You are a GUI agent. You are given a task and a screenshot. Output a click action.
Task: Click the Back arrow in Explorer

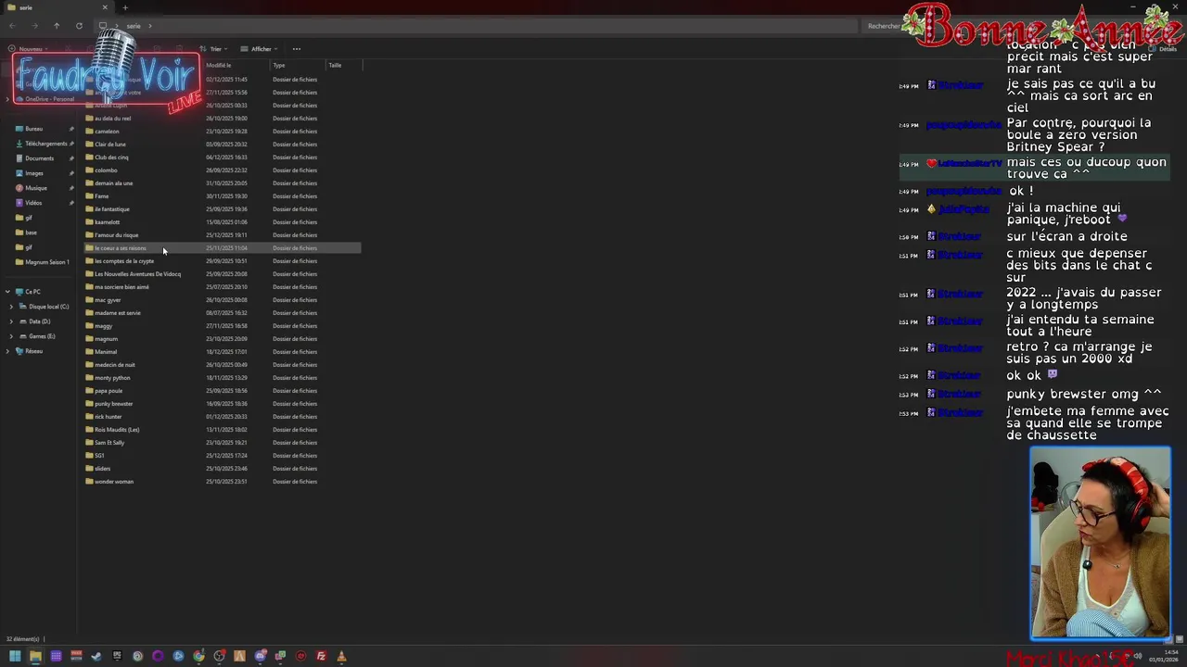tap(12, 26)
